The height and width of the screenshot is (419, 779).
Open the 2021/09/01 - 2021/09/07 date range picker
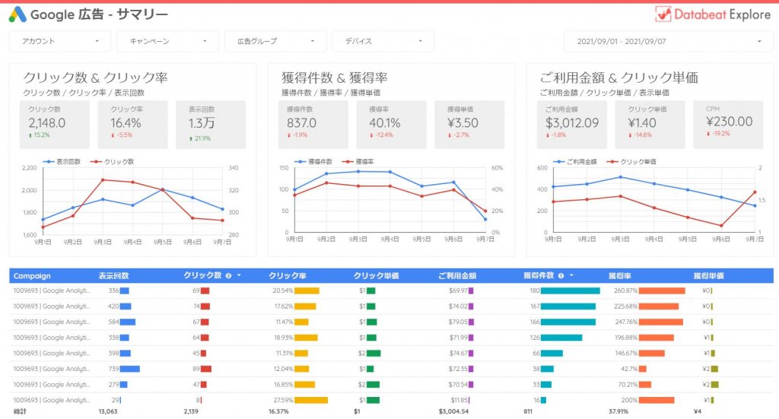[x=669, y=41]
